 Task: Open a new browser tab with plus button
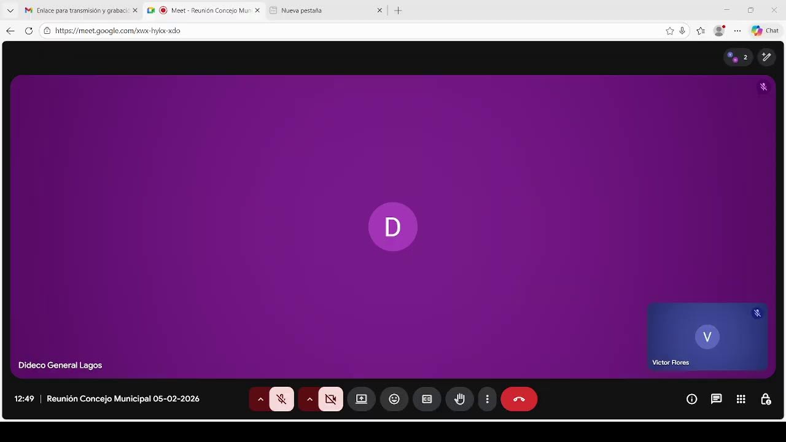coord(398,10)
